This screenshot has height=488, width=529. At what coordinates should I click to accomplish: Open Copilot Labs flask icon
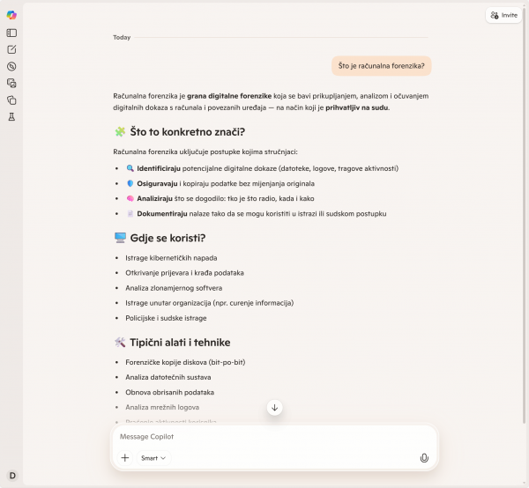(x=11, y=116)
